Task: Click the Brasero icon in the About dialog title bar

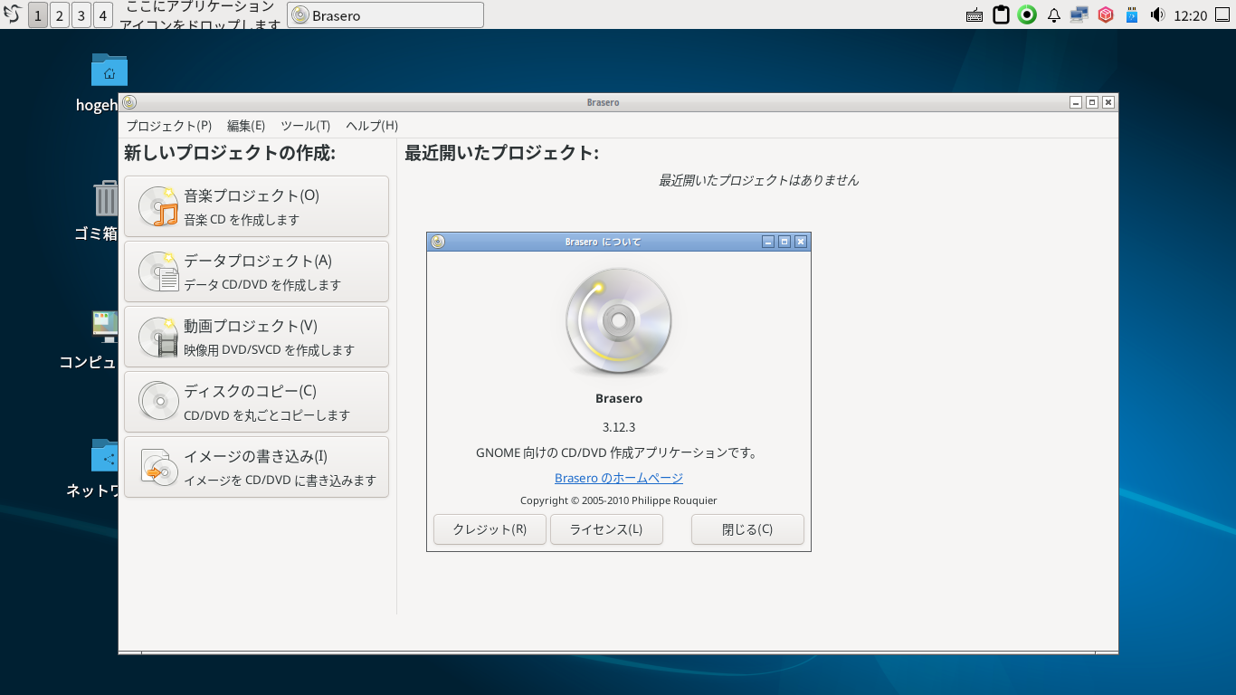Action: pyautogui.click(x=438, y=242)
